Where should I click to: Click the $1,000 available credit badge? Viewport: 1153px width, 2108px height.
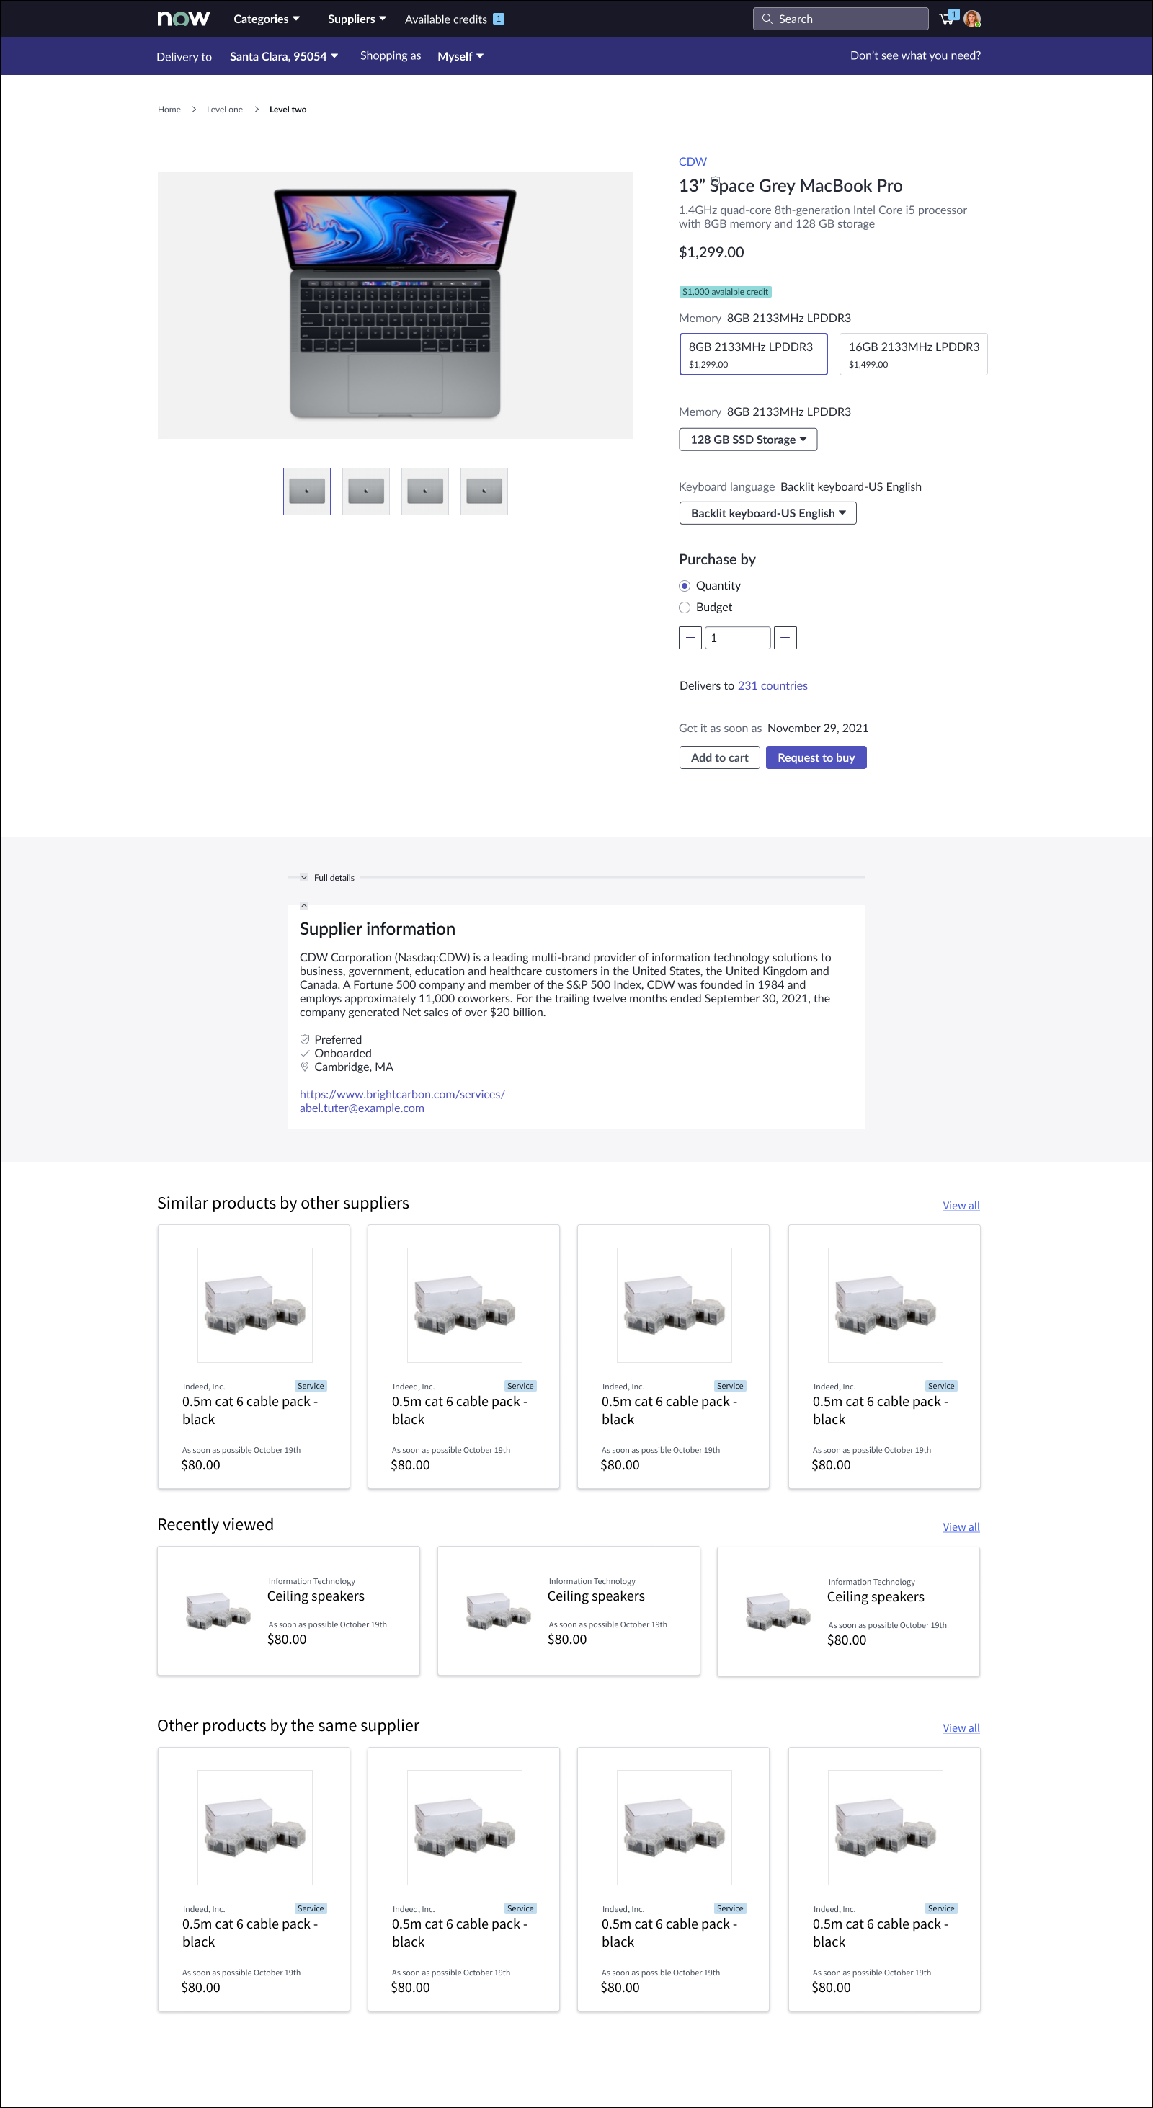tap(725, 291)
